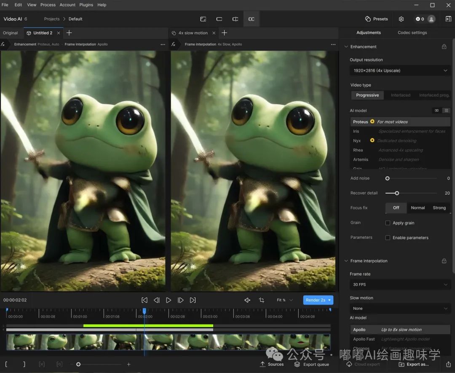Set Focus fix to Off
This screenshot has height=373, width=455.
(x=396, y=208)
